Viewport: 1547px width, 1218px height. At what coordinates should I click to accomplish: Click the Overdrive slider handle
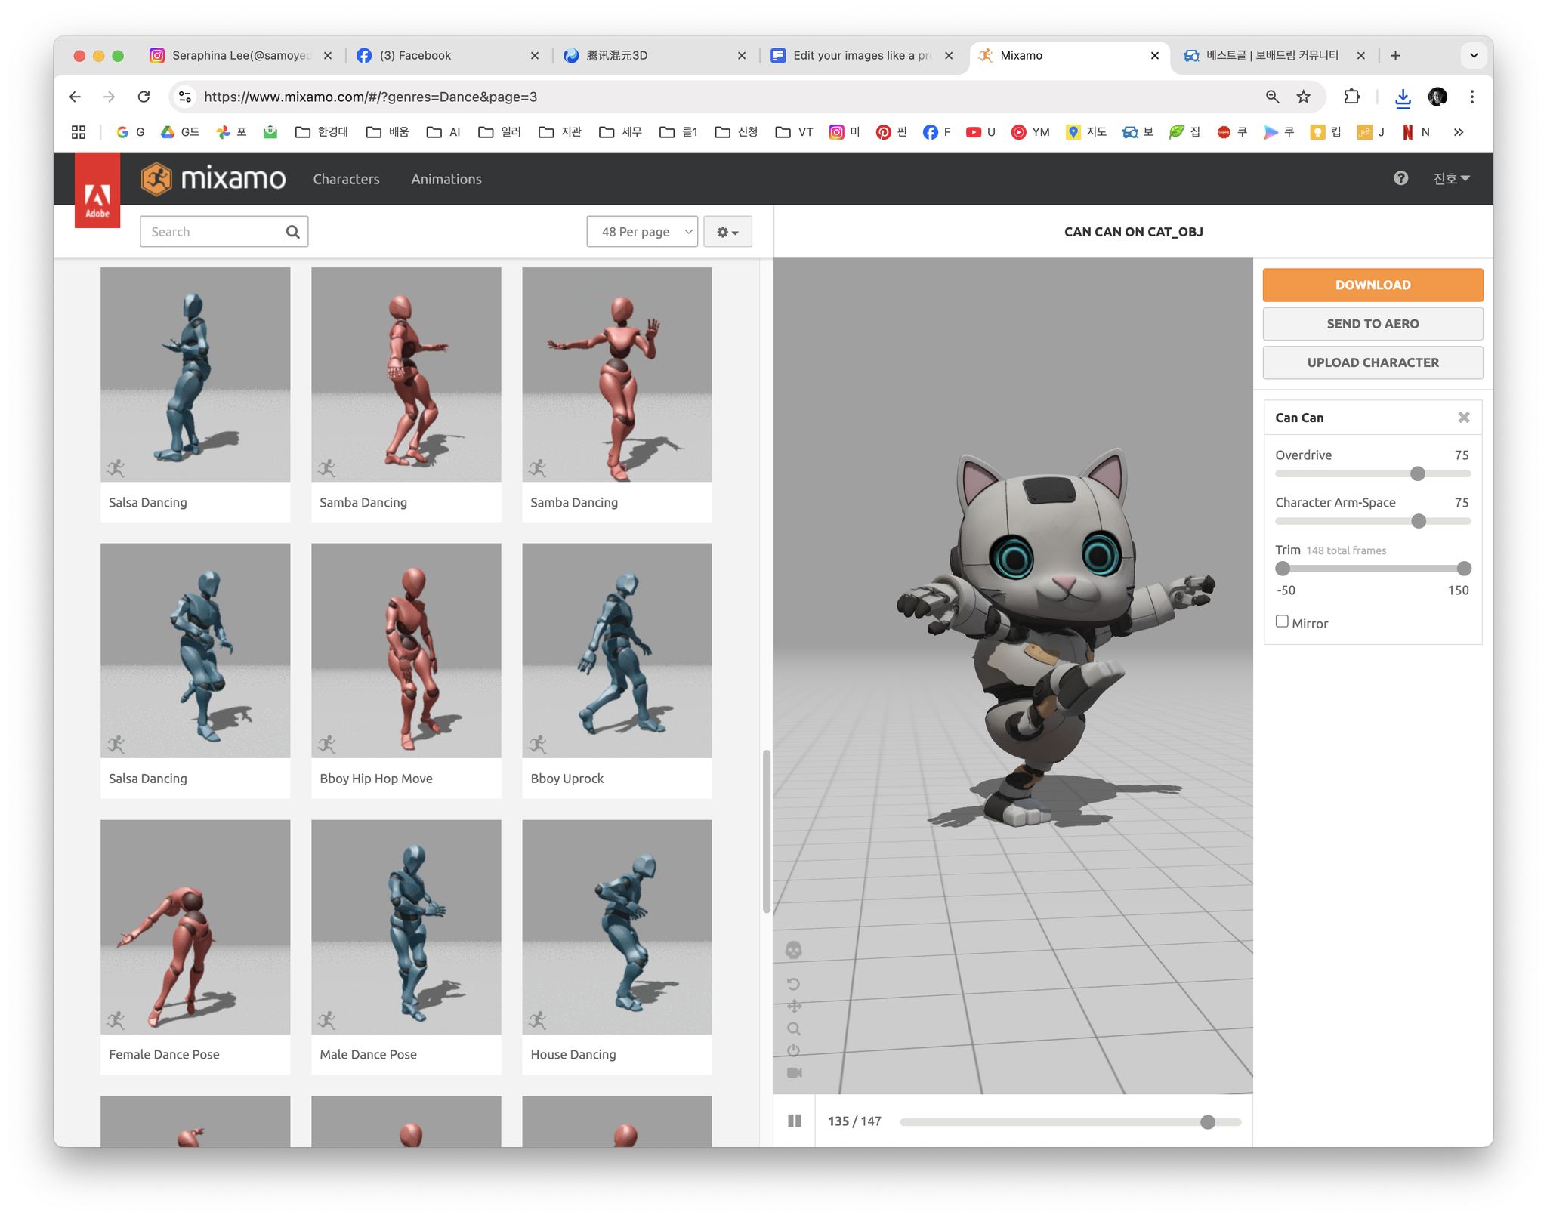point(1417,473)
